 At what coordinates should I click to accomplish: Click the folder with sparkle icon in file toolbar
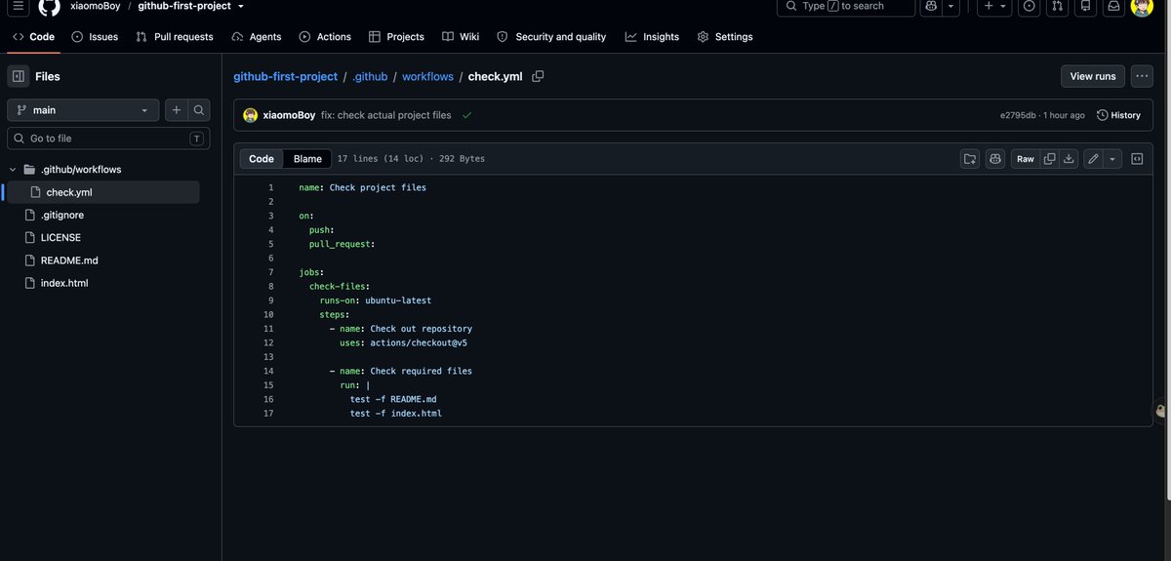pyautogui.click(x=970, y=159)
